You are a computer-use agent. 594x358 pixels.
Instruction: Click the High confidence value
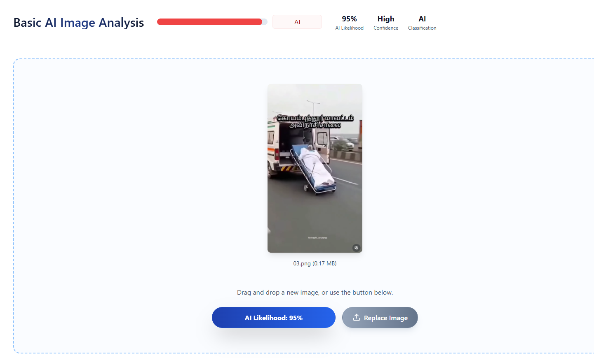click(386, 19)
